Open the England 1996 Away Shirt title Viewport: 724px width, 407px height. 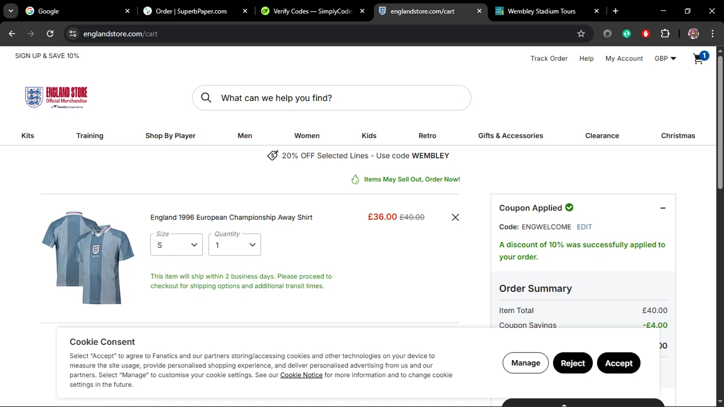pyautogui.click(x=231, y=217)
